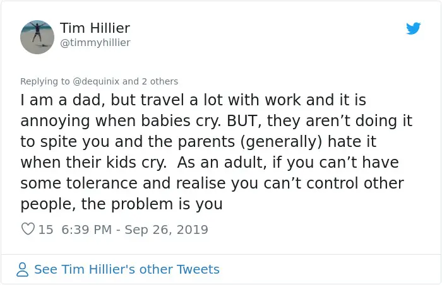Open Tim Hillier's profile avatar
The image size is (442, 285).
click(37, 37)
